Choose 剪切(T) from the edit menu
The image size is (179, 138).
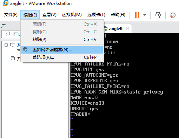(62, 24)
